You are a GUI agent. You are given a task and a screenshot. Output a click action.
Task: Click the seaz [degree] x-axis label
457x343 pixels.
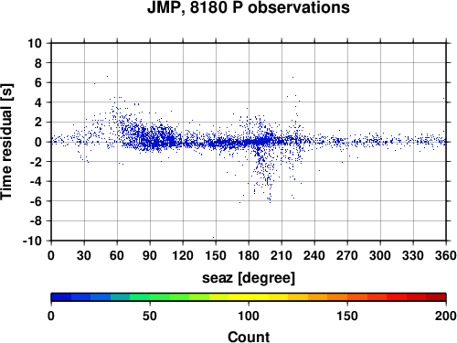(249, 278)
